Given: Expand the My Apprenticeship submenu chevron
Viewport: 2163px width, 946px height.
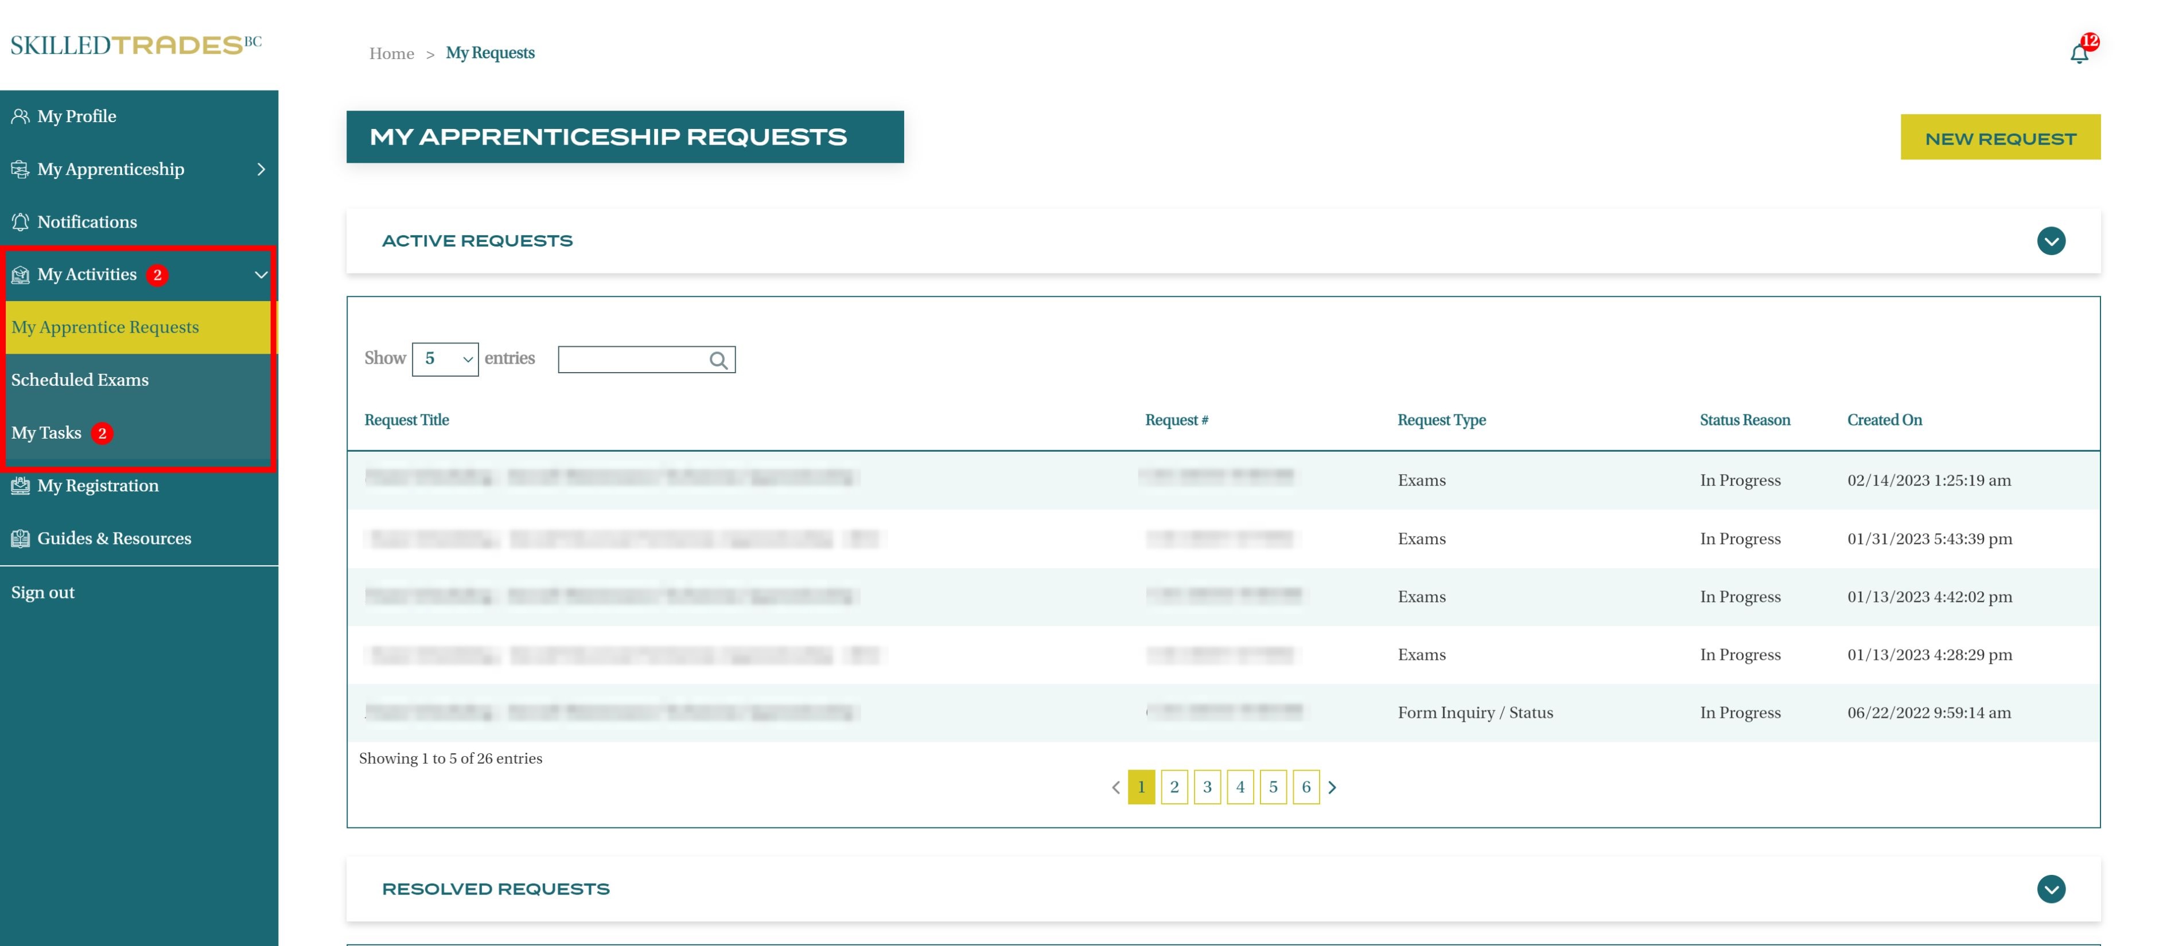Looking at the screenshot, I should [x=261, y=169].
